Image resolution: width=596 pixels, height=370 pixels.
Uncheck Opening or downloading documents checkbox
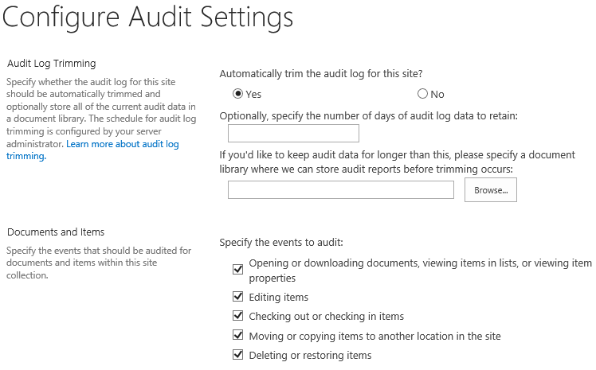pos(238,270)
